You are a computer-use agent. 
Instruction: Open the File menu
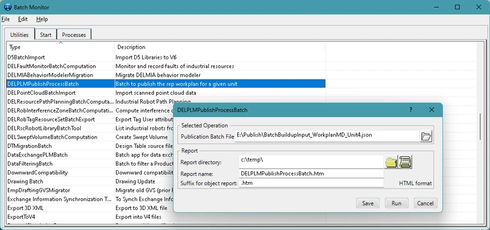click(5, 19)
